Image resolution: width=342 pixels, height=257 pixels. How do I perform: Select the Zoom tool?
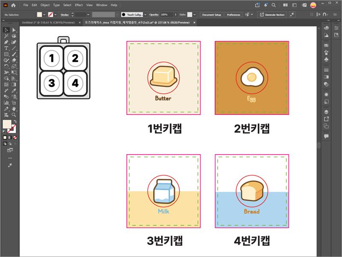point(14,115)
